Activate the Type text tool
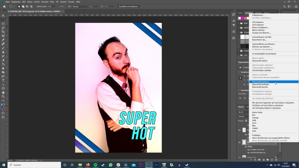This screenshot has width=299, height=168. pyautogui.click(x=3, y=80)
